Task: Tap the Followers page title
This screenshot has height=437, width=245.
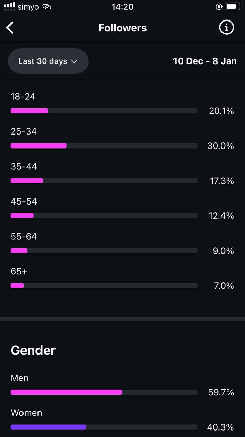Action: tap(123, 28)
